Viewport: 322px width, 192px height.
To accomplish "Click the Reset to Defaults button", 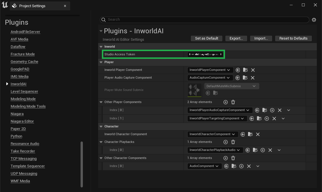I will [x=294, y=38].
